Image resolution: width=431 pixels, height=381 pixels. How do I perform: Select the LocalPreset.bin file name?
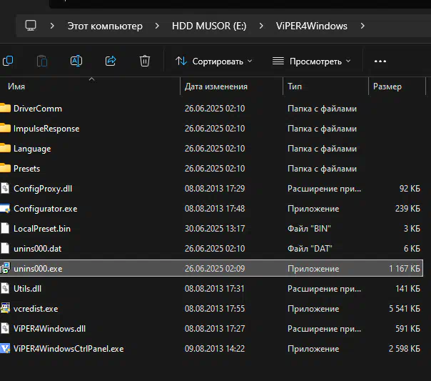coord(42,229)
